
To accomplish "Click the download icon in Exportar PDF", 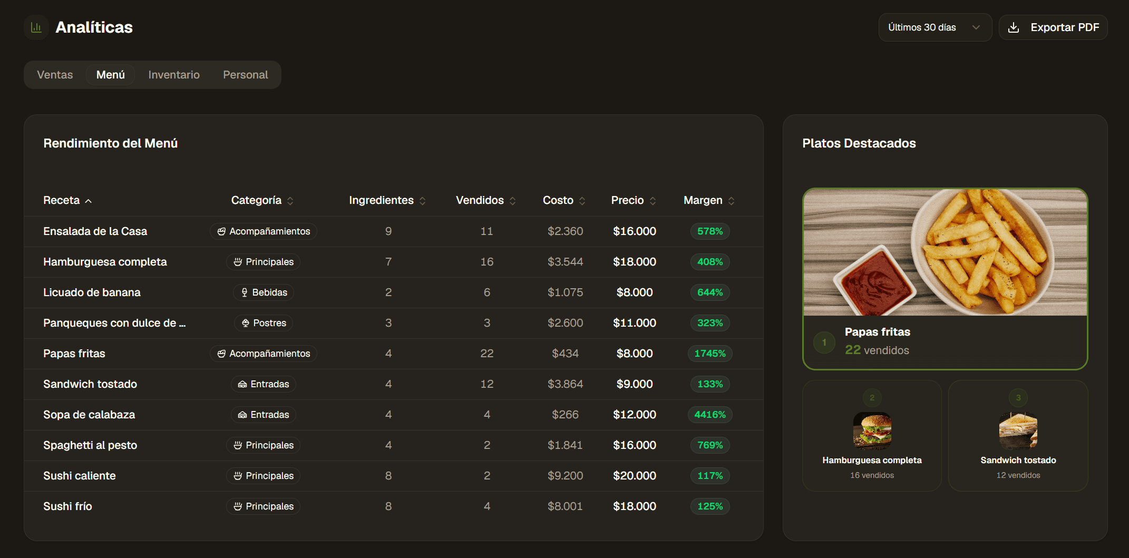I will (x=1013, y=27).
